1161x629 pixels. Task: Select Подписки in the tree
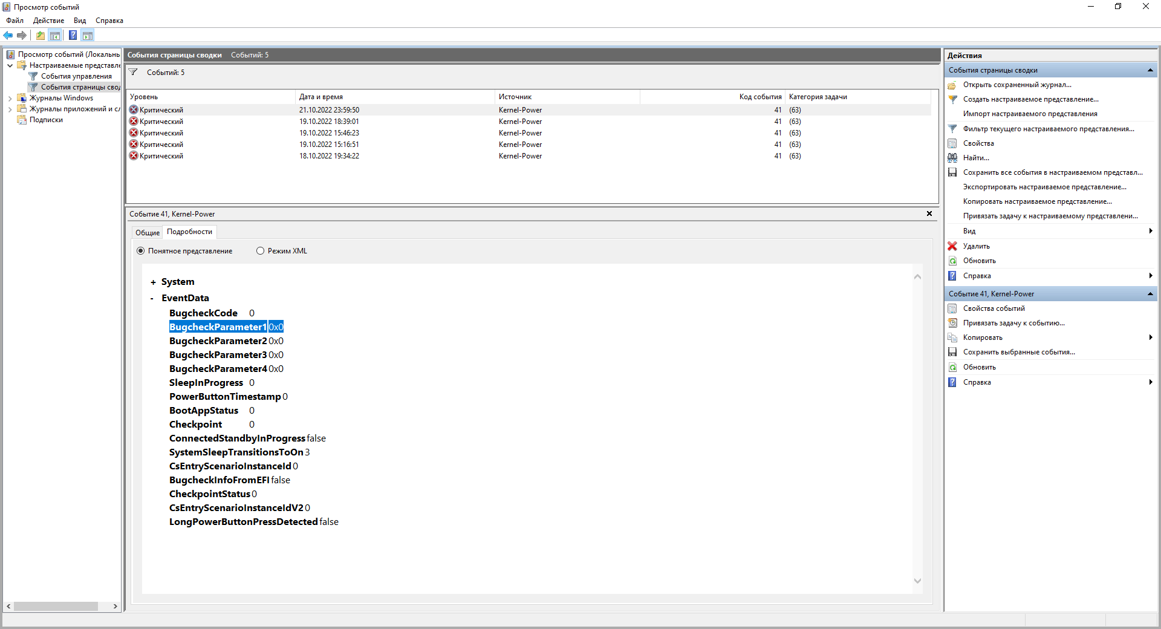[46, 120]
